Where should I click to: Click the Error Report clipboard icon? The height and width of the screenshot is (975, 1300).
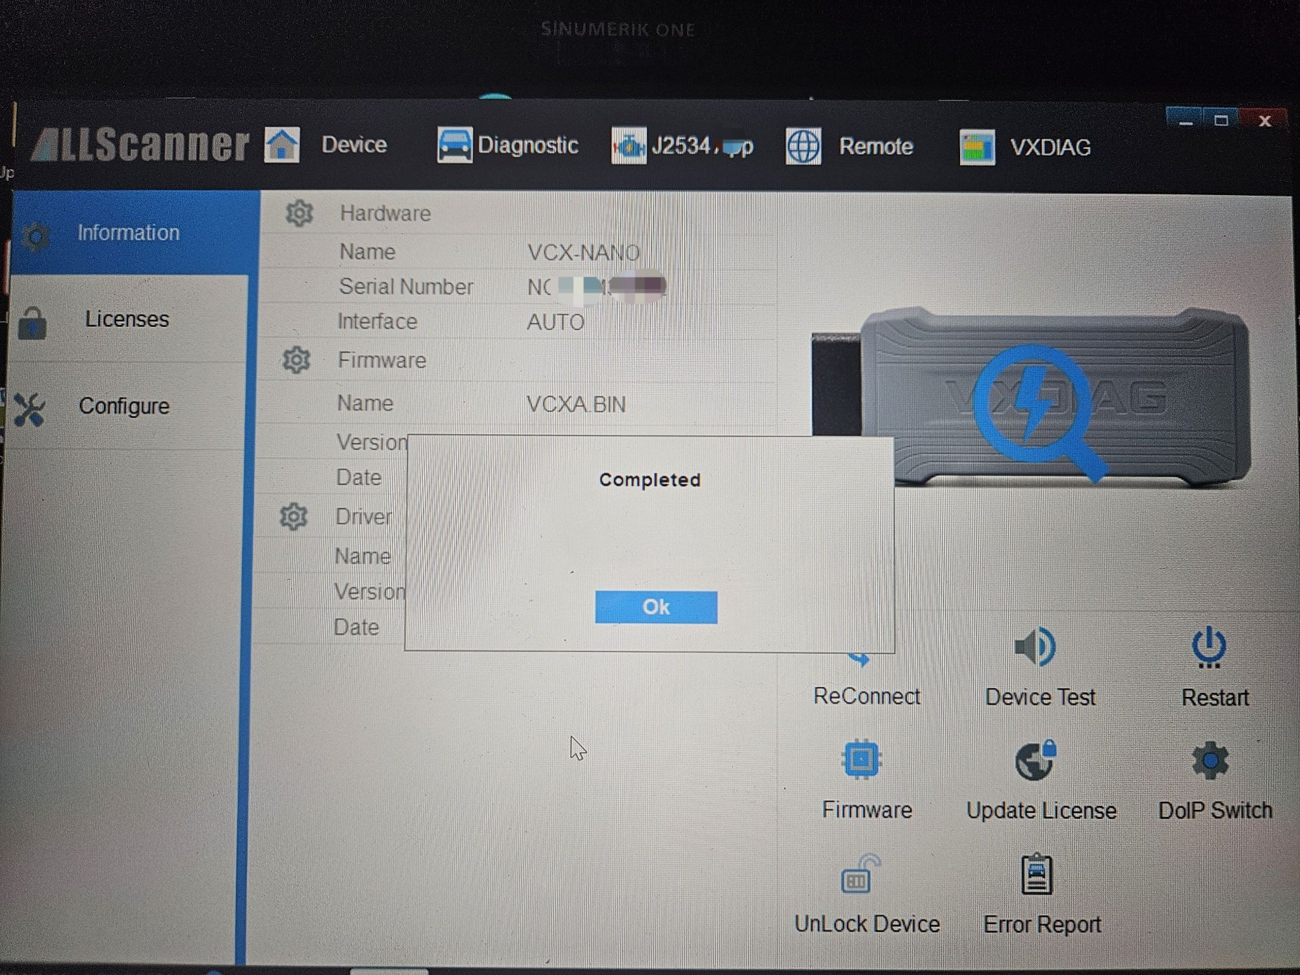pos(1037,875)
